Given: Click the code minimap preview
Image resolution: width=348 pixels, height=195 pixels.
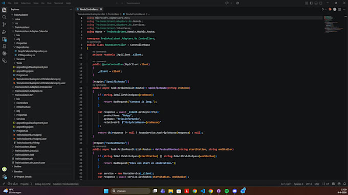Looking at the screenshot, I should (333, 24).
